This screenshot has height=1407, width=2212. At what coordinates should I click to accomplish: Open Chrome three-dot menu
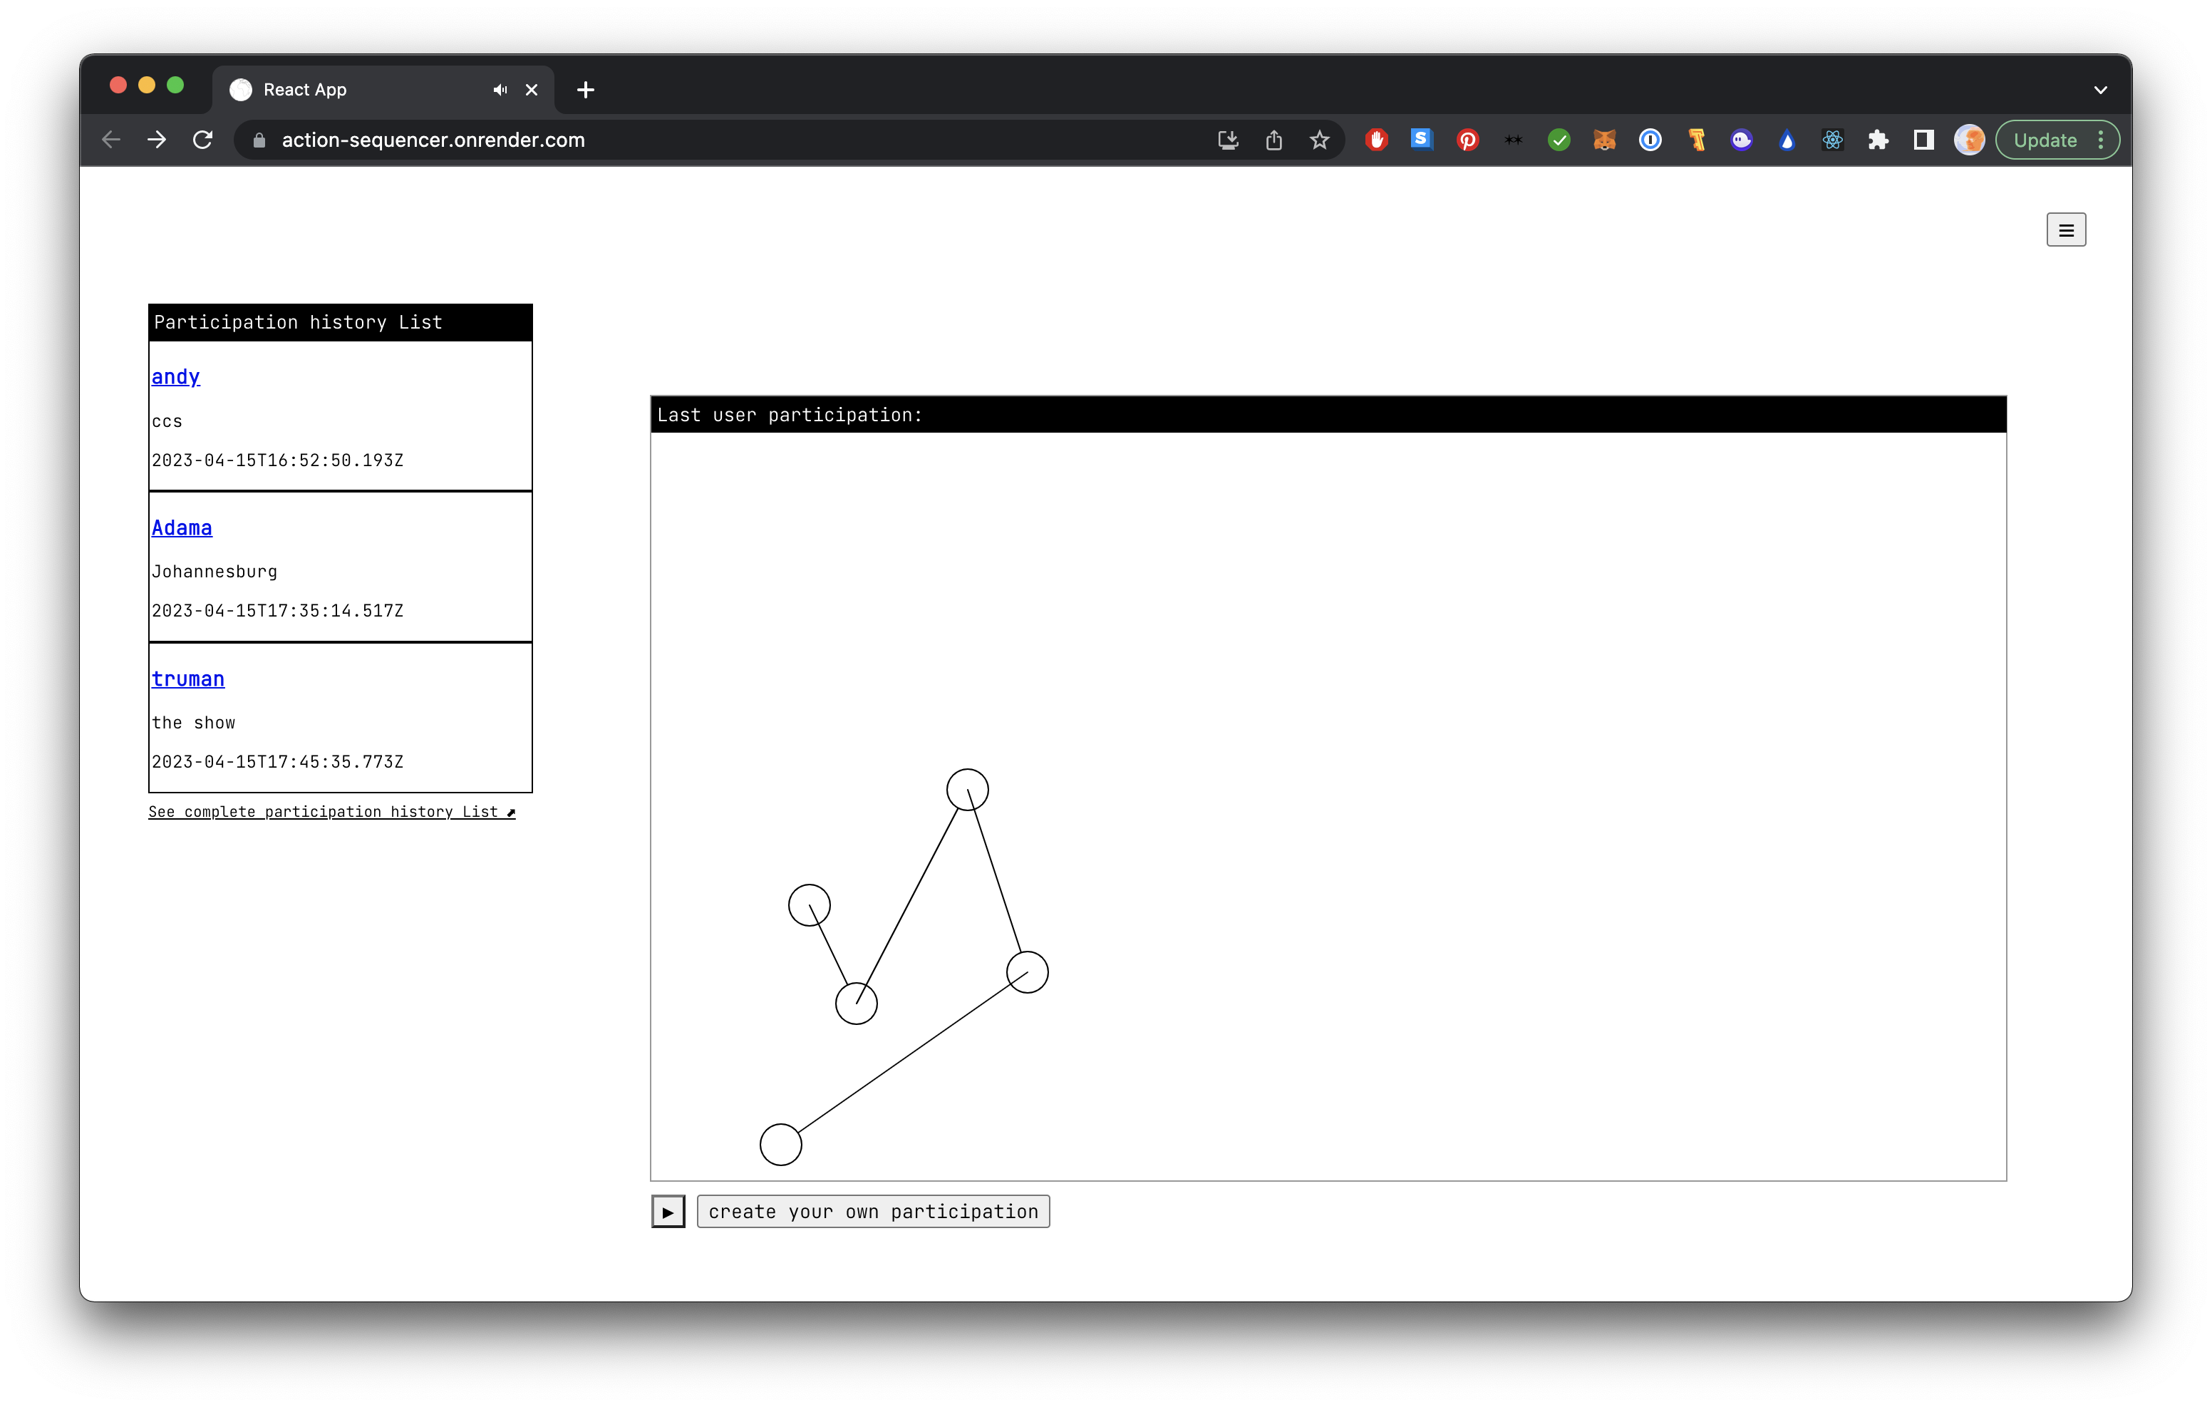click(x=2101, y=140)
